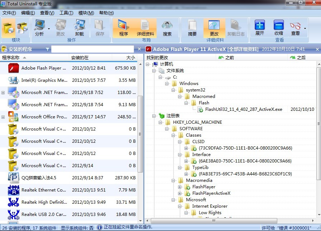Show the 摘要 summary view
Screen dimensions: 321x231
pos(192,28)
